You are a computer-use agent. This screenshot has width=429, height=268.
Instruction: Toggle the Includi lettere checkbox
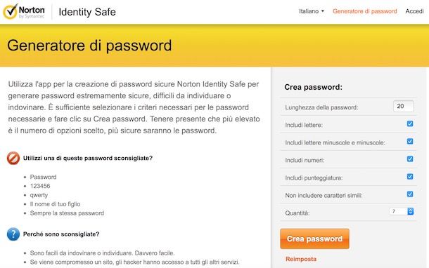[410, 123]
